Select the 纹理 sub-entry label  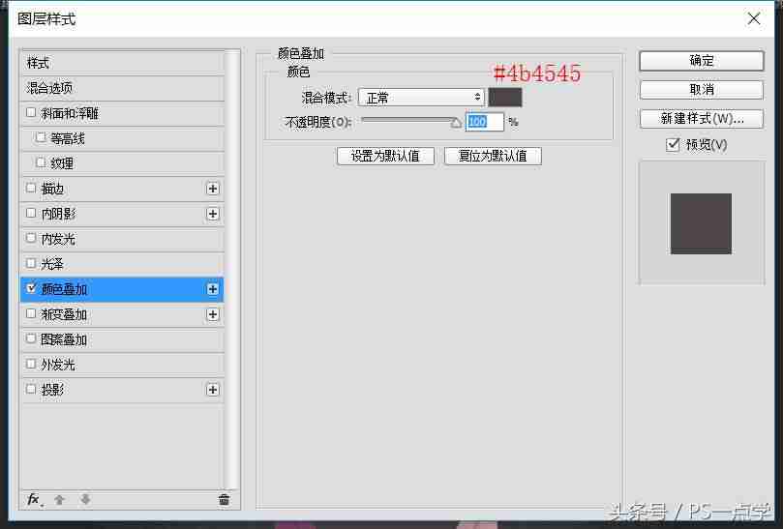pos(62,163)
